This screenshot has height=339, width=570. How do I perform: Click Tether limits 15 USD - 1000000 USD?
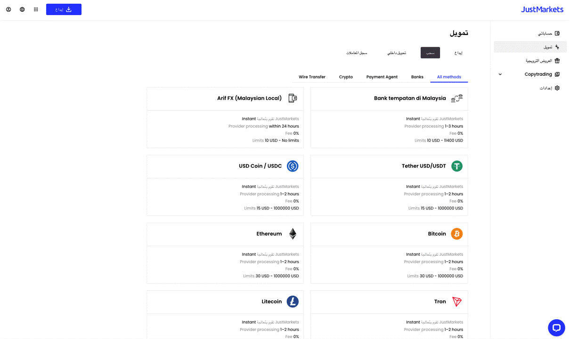(x=436, y=208)
